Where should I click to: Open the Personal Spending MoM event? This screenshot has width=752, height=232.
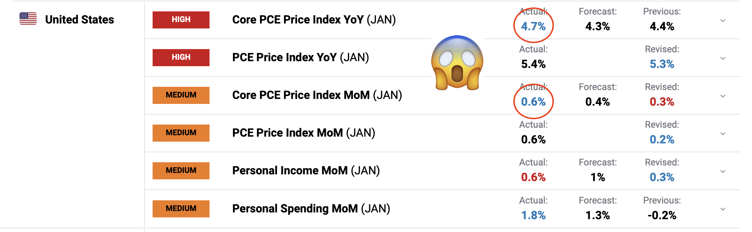point(311,209)
